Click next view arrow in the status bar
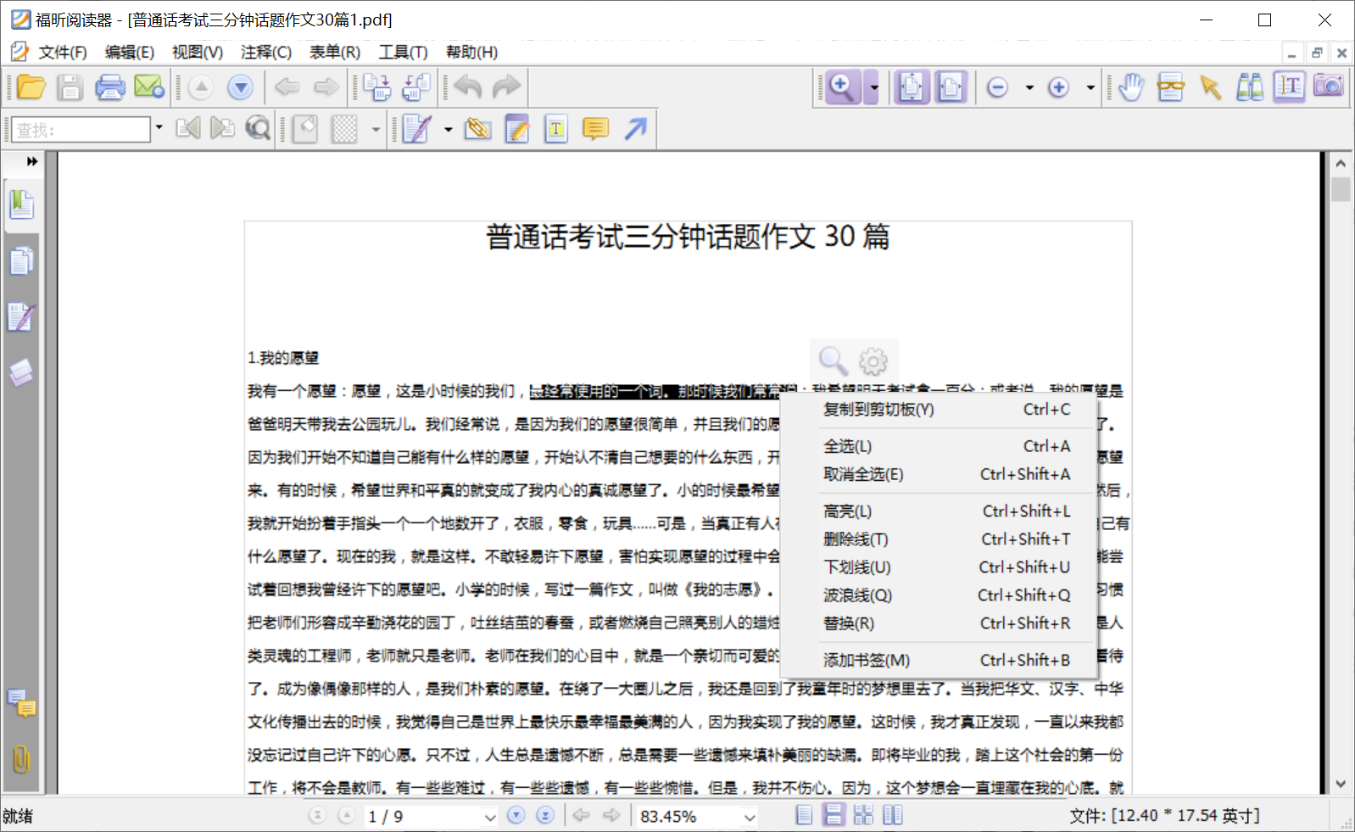The width and height of the screenshot is (1355, 832). click(x=611, y=816)
